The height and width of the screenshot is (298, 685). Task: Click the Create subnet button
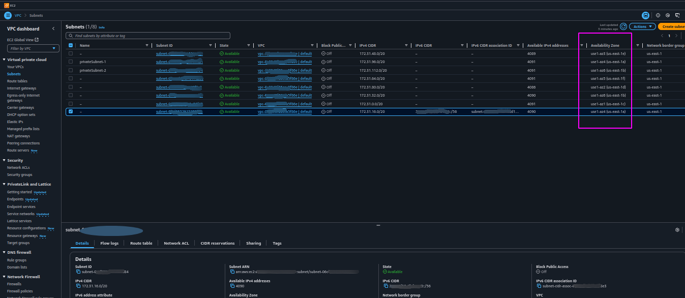pyautogui.click(x=672, y=26)
